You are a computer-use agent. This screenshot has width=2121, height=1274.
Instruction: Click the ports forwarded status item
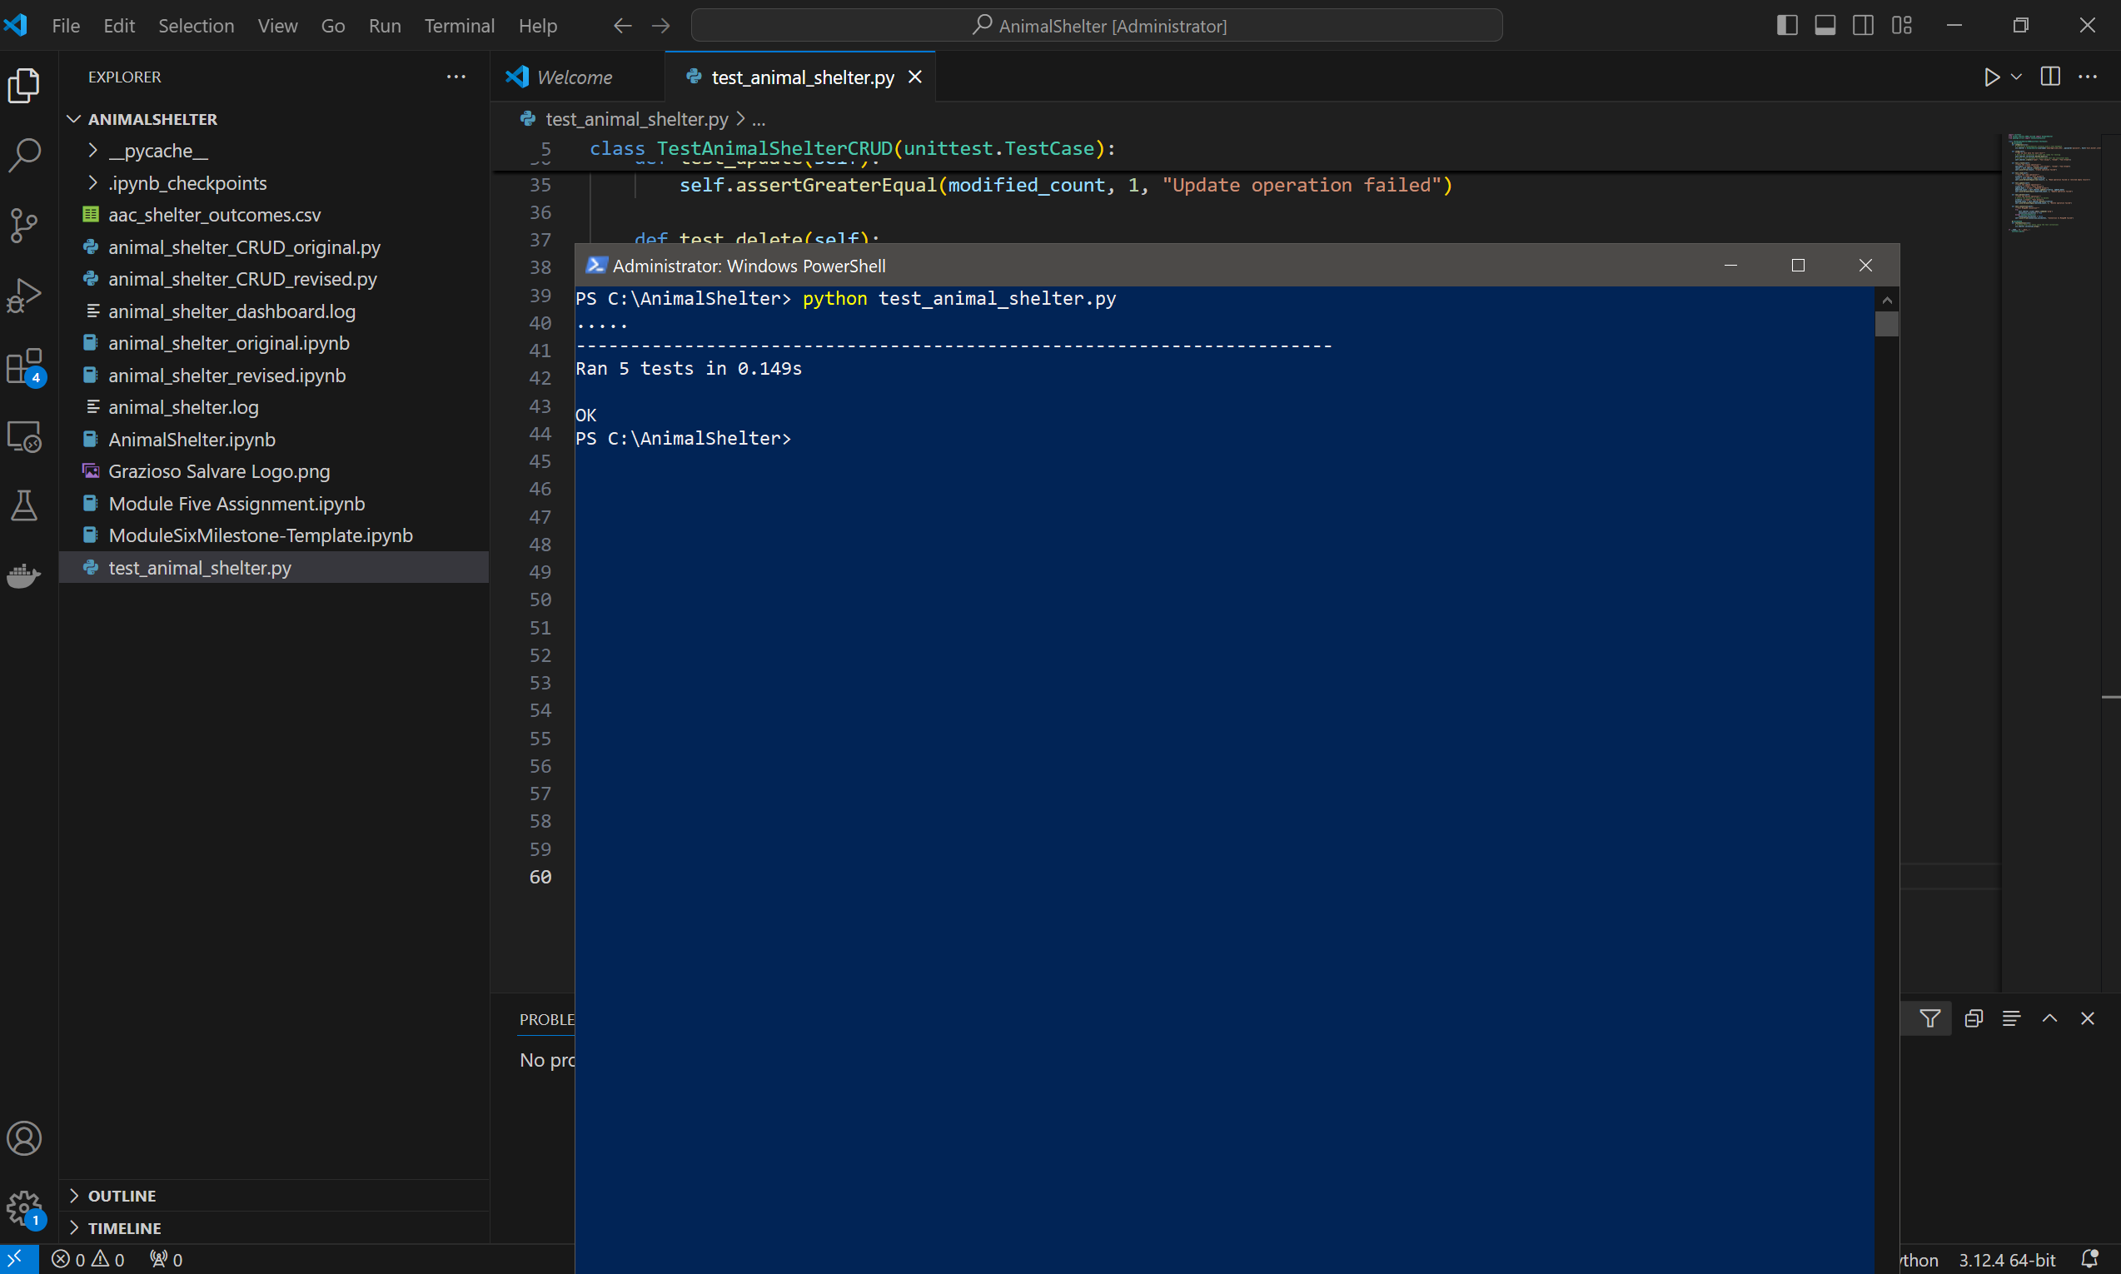point(167,1259)
